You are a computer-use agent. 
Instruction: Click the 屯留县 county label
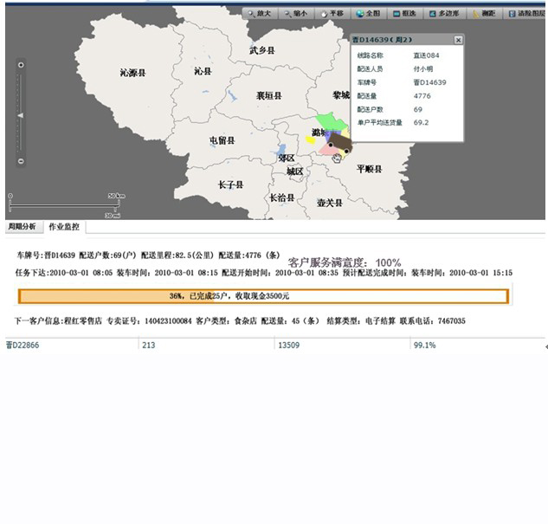222,140
